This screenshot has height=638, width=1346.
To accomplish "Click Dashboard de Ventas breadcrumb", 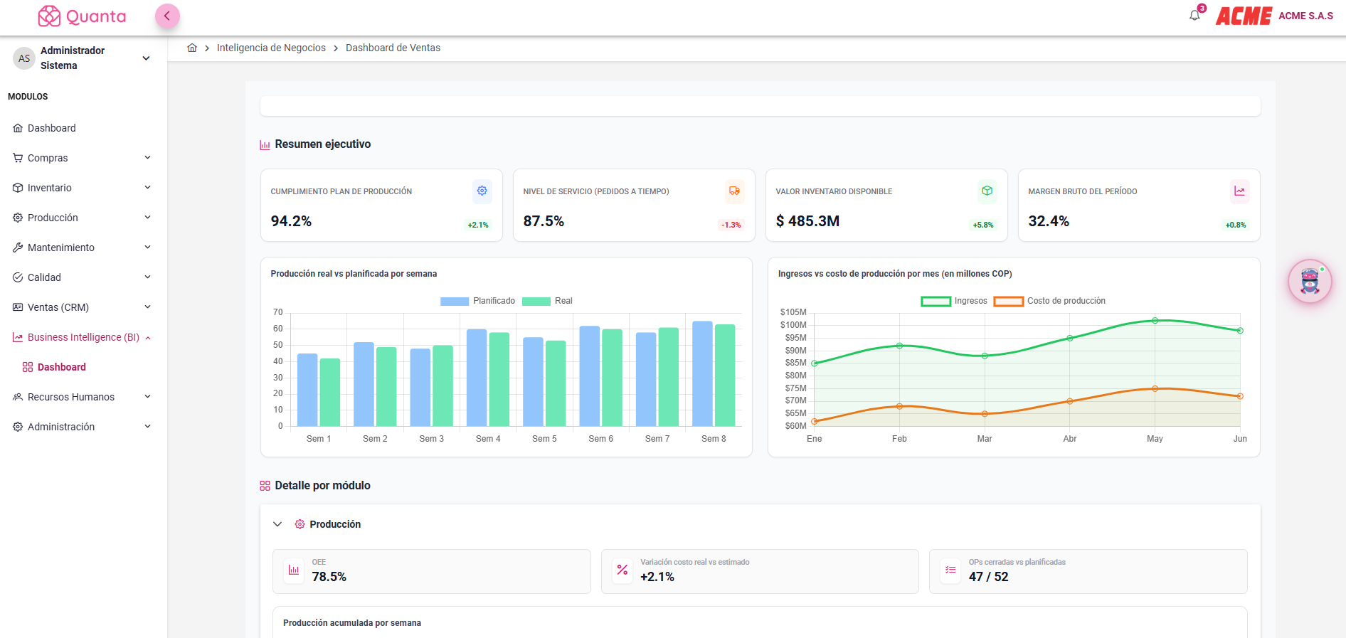I will (x=393, y=48).
